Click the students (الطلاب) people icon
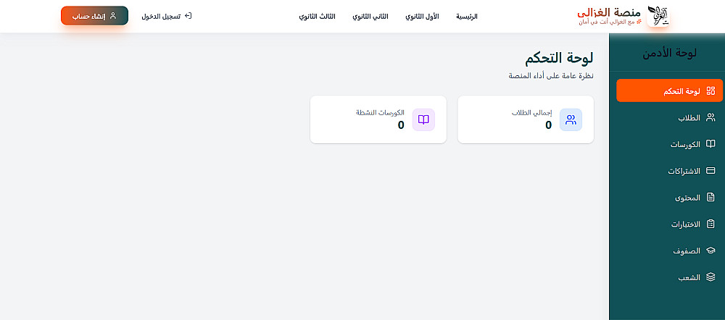The width and height of the screenshot is (725, 320). click(x=710, y=117)
